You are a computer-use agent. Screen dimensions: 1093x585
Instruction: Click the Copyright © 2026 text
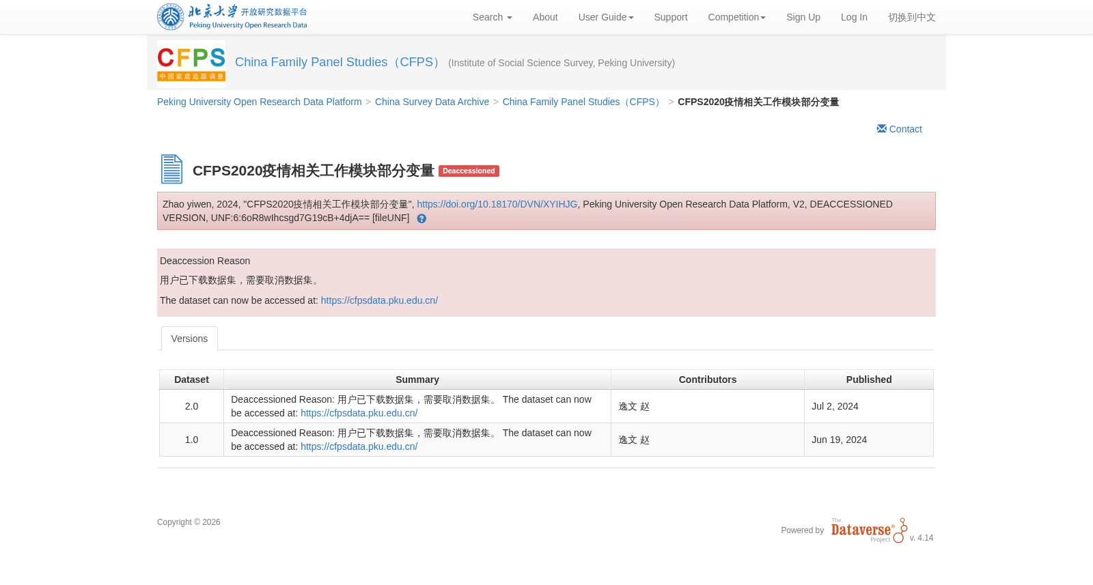(189, 522)
